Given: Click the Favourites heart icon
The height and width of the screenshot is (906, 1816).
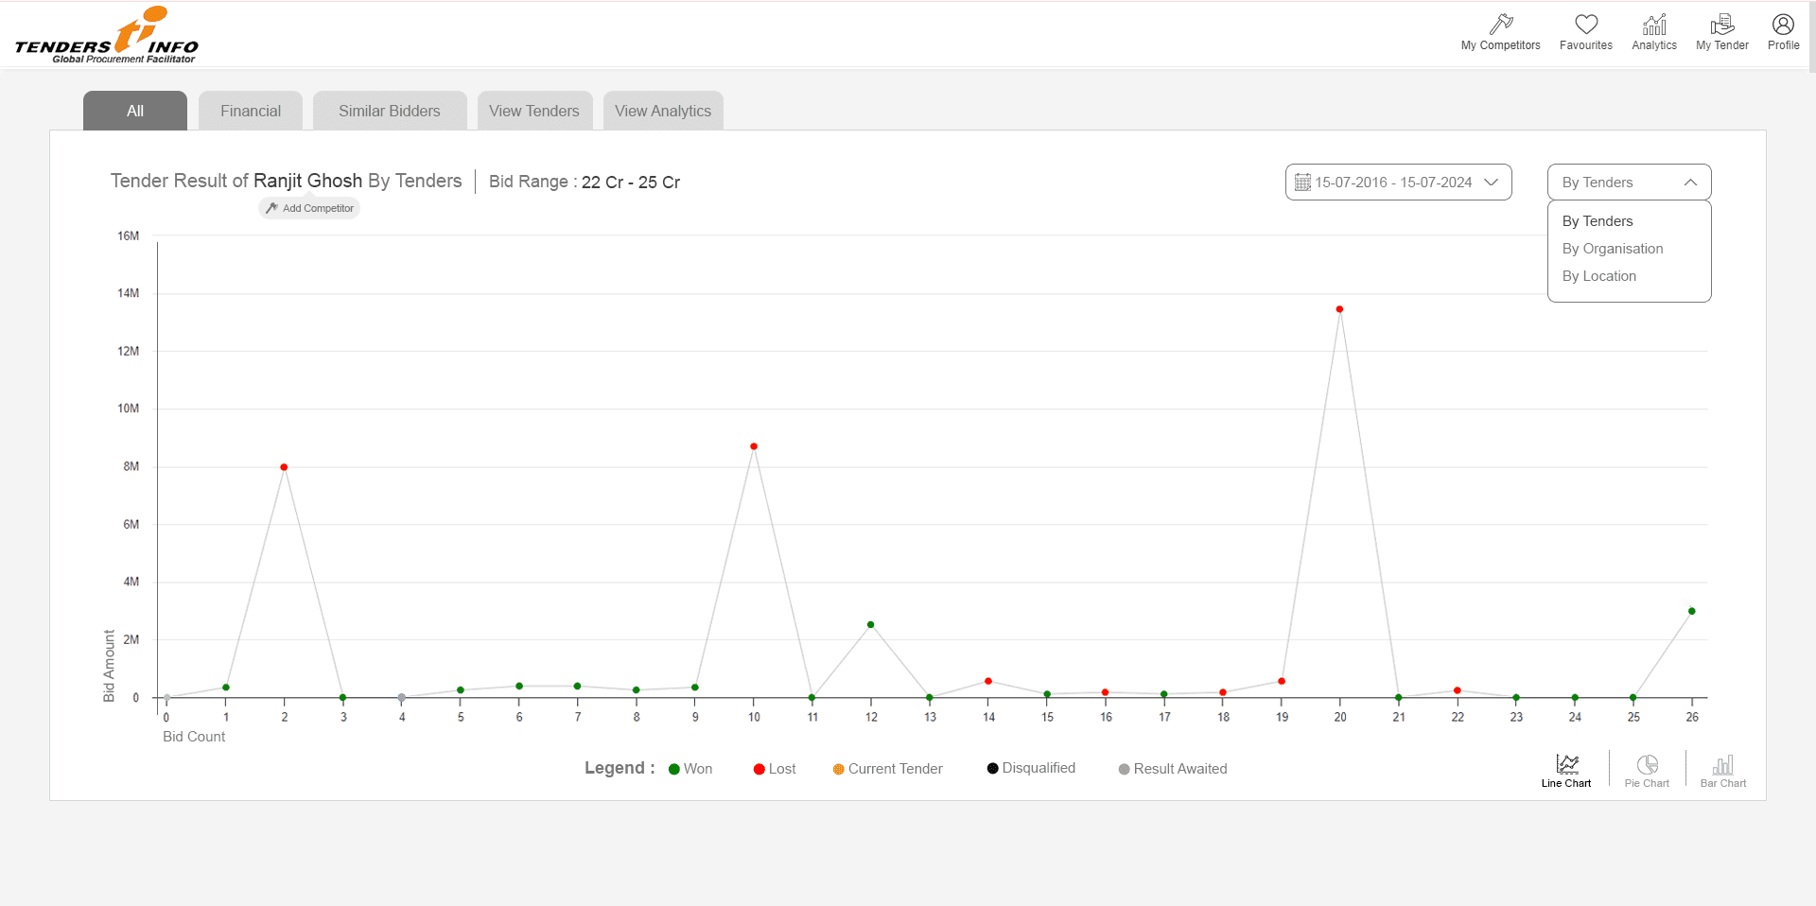Looking at the screenshot, I should 1585,26.
